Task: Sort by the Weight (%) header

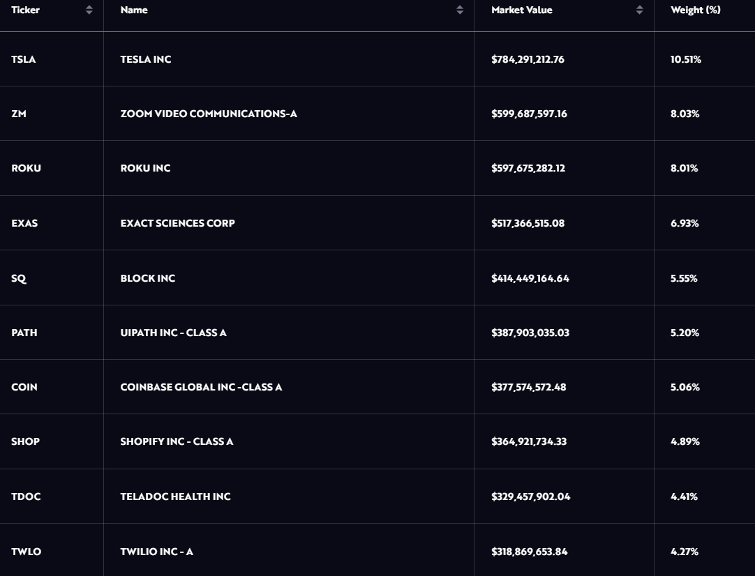Action: tap(695, 10)
